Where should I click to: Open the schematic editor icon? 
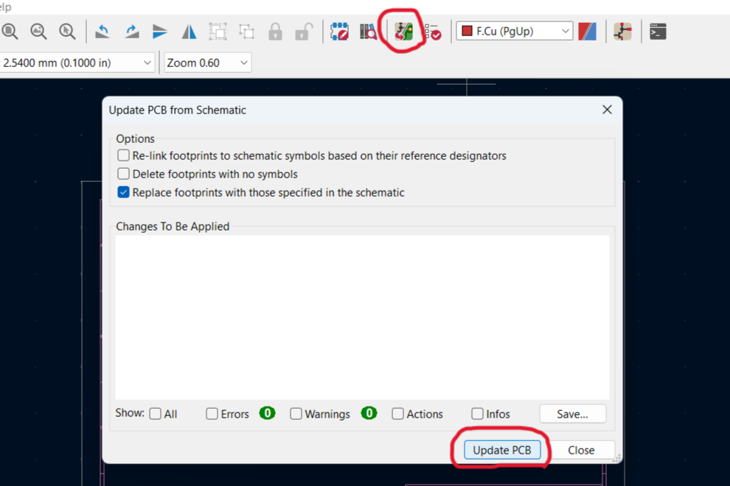point(622,32)
